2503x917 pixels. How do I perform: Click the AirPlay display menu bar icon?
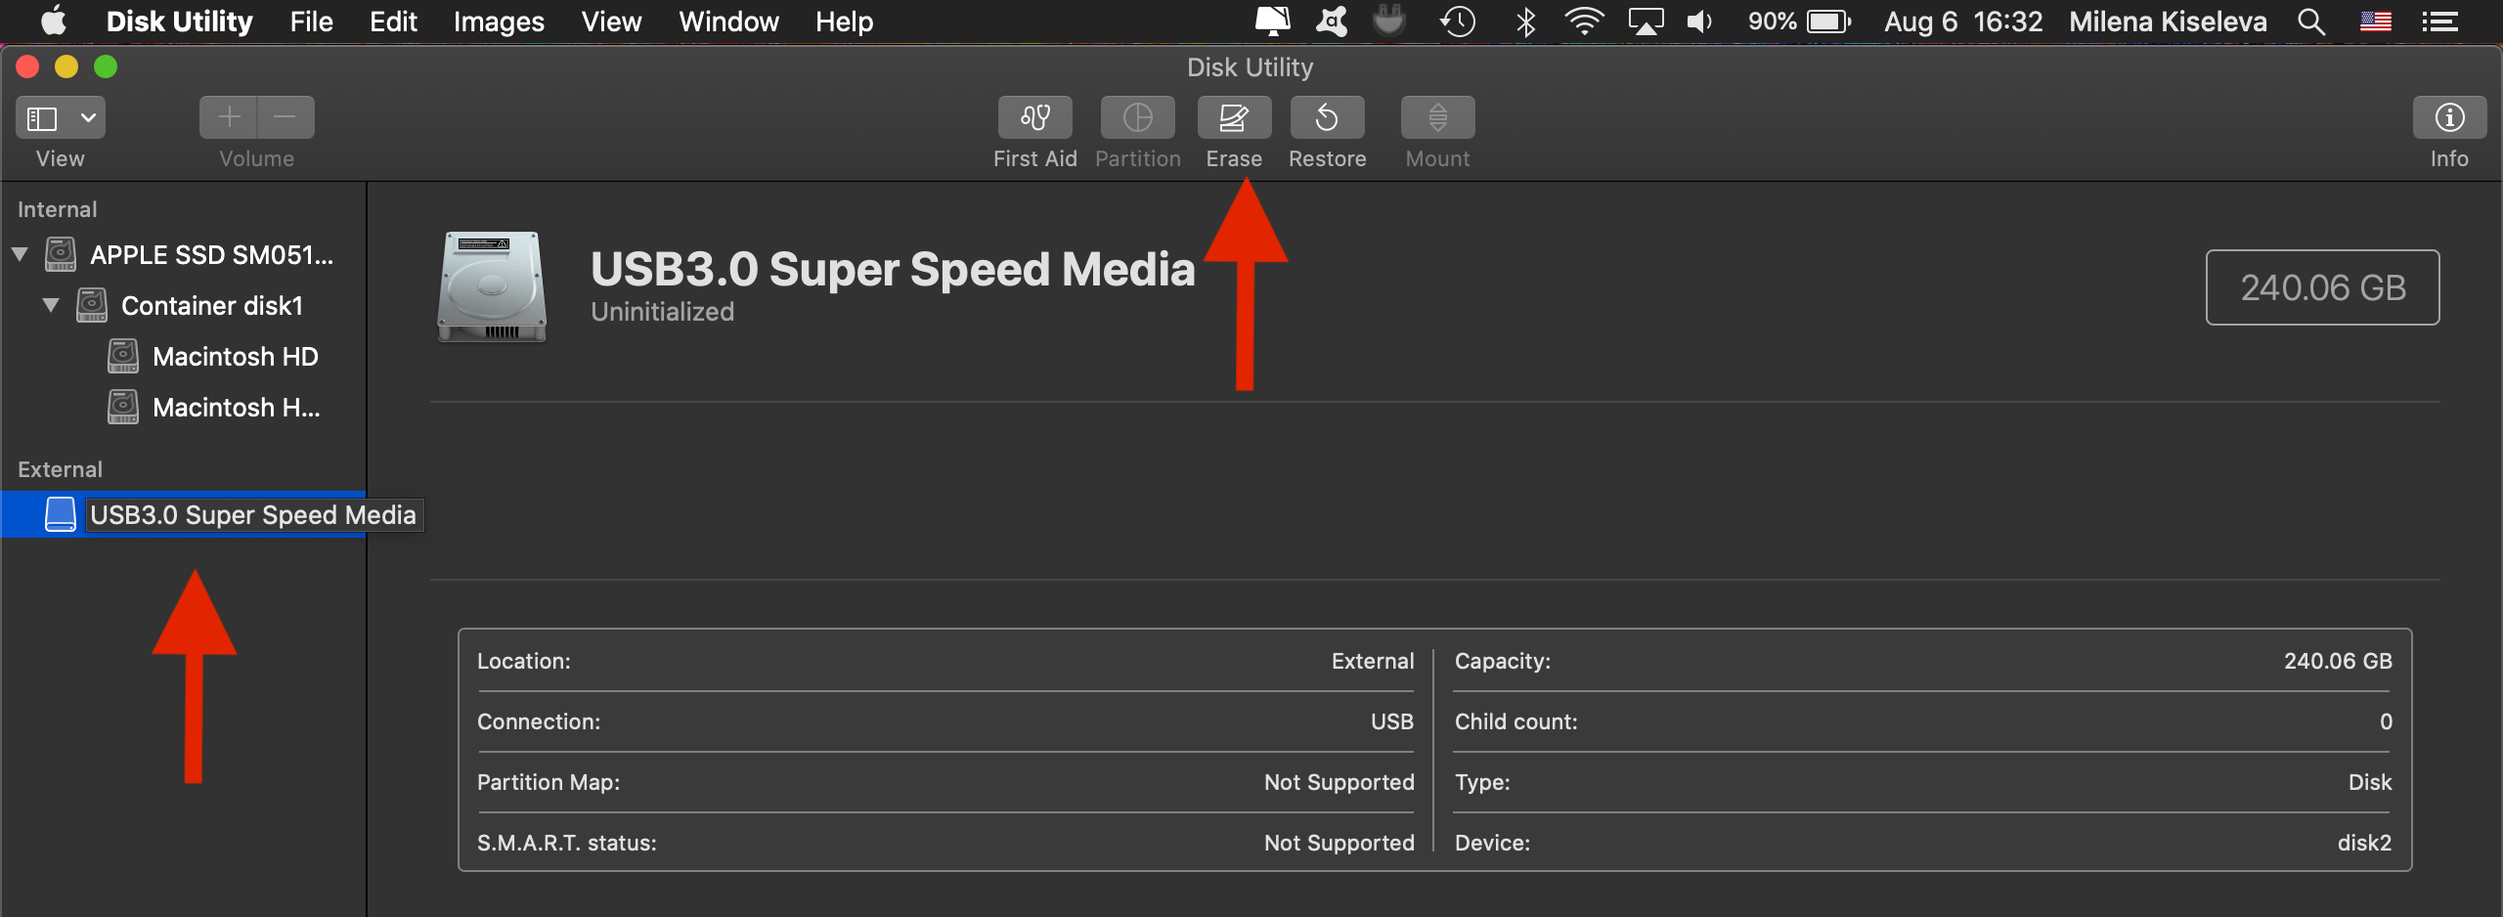(1646, 22)
